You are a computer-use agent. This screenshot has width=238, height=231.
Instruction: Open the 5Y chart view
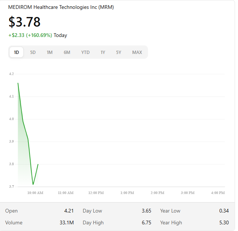tap(118, 52)
